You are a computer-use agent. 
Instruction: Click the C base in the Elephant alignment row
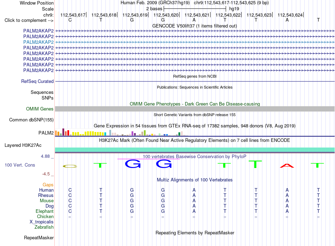70,211
